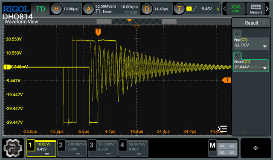Expand the Vpp(C1) result dropdown

(265, 47)
